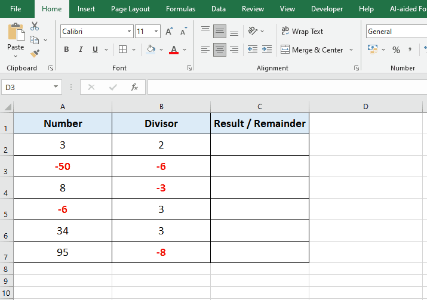The image size is (427, 300).
Task: Click the Paste clipboard icon
Action: click(x=16, y=32)
